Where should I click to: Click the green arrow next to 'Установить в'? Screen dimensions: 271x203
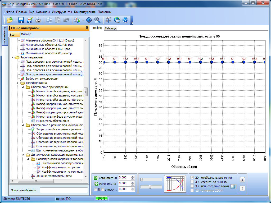[x=96, y=178]
